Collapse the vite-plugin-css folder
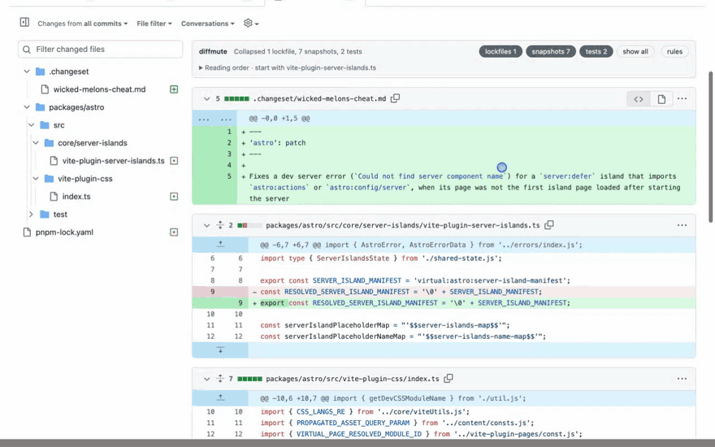Viewport: 715px width, 447px height. pos(36,178)
